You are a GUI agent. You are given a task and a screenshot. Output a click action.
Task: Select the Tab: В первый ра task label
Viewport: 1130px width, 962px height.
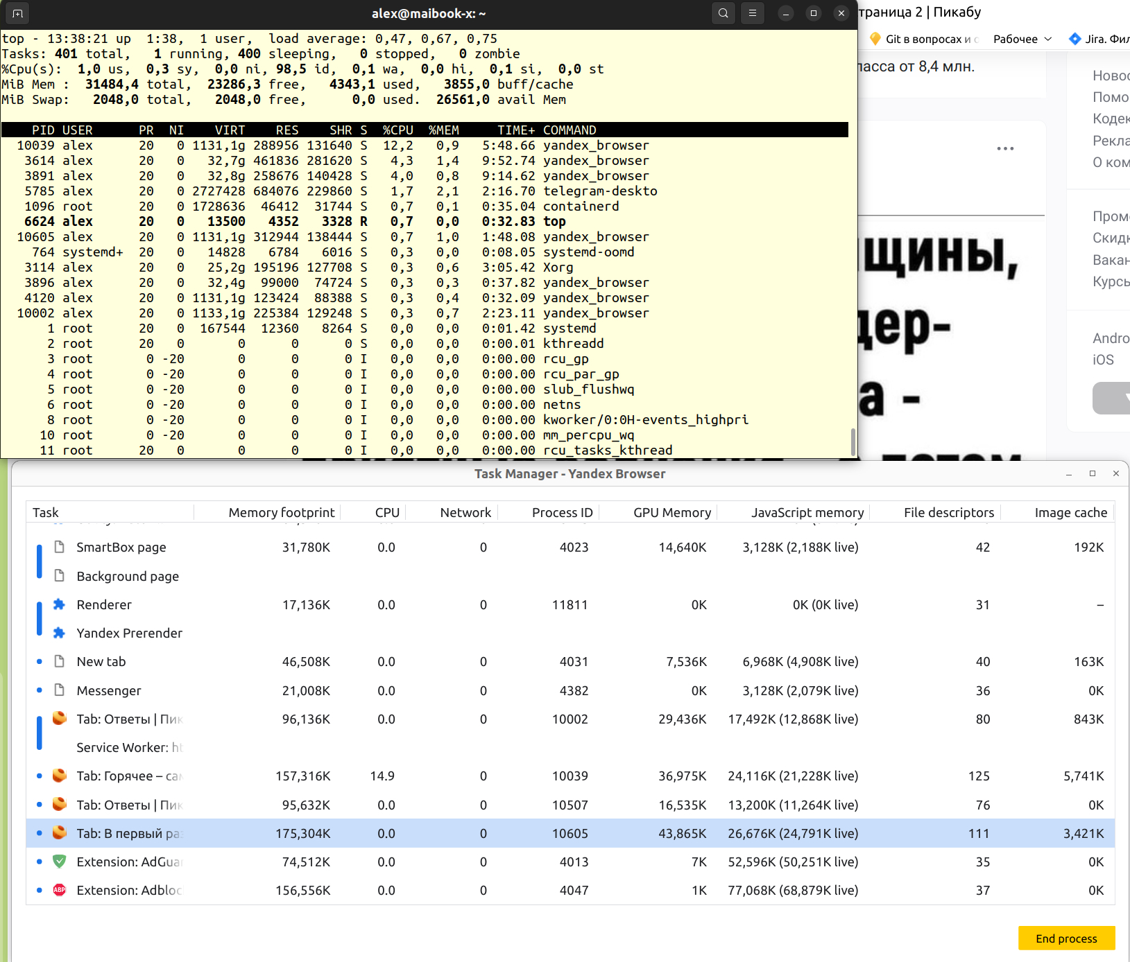pyautogui.click(x=130, y=833)
